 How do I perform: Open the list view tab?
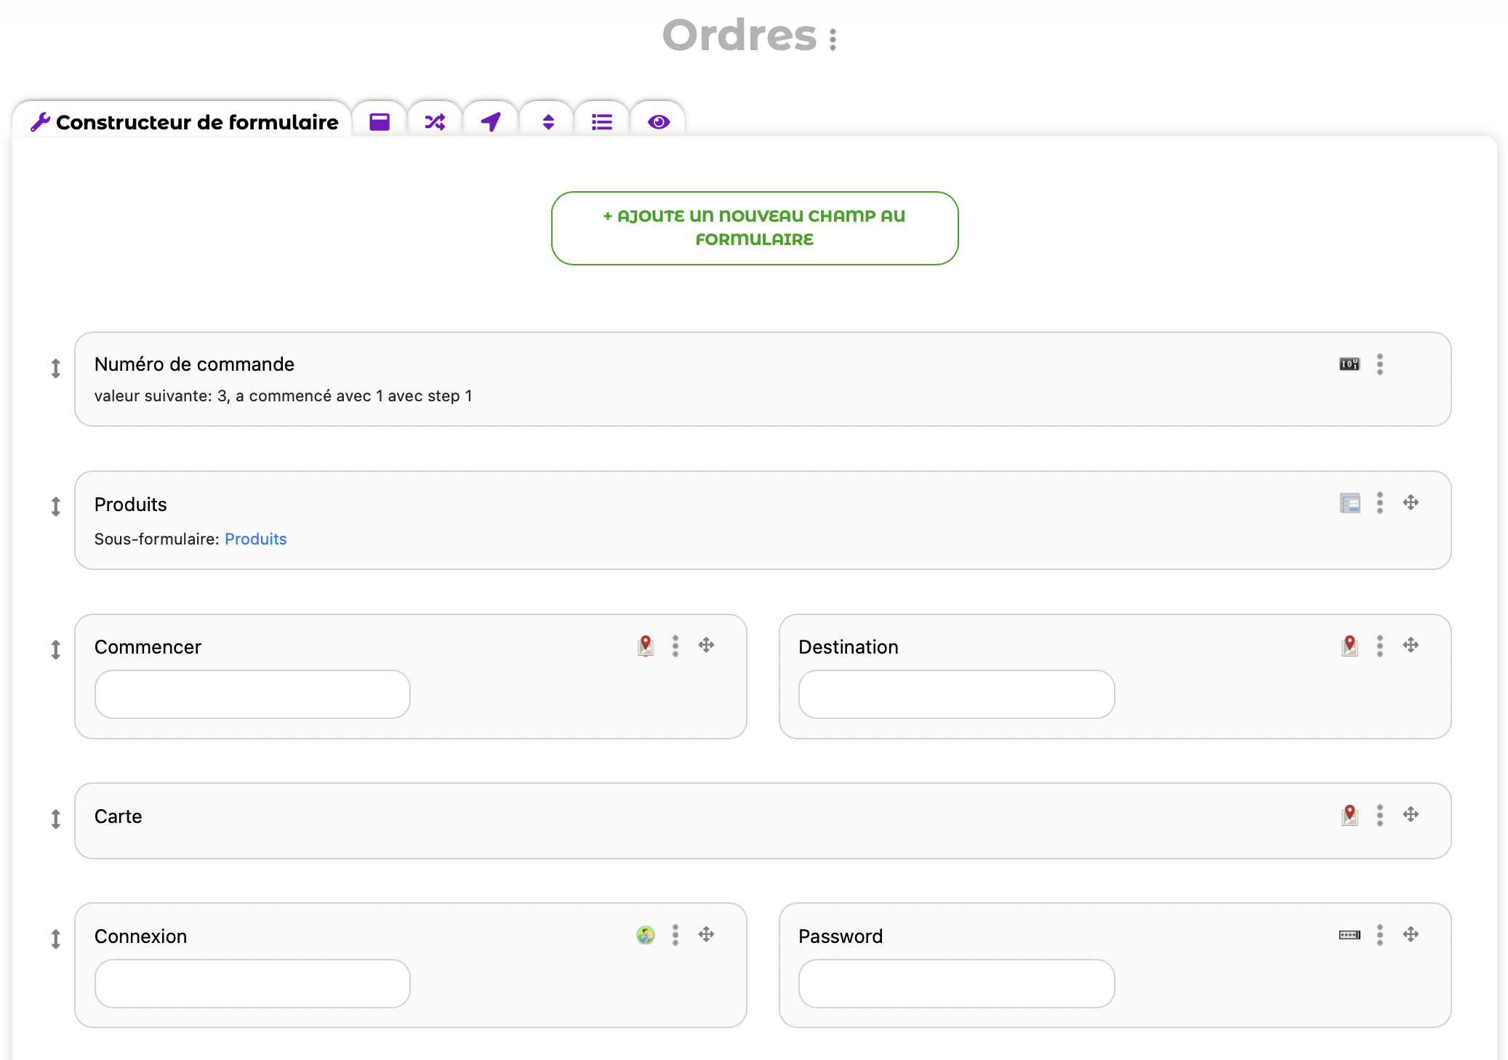click(x=602, y=121)
